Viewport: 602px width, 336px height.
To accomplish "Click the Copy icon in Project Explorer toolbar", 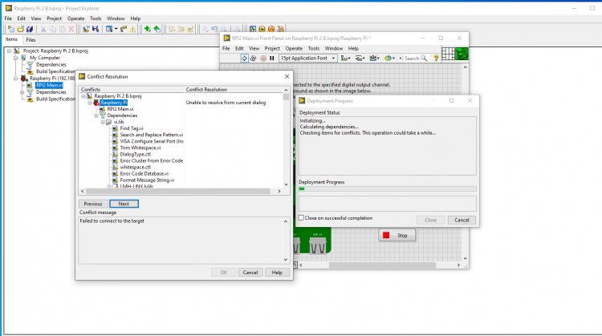I will (x=53, y=29).
